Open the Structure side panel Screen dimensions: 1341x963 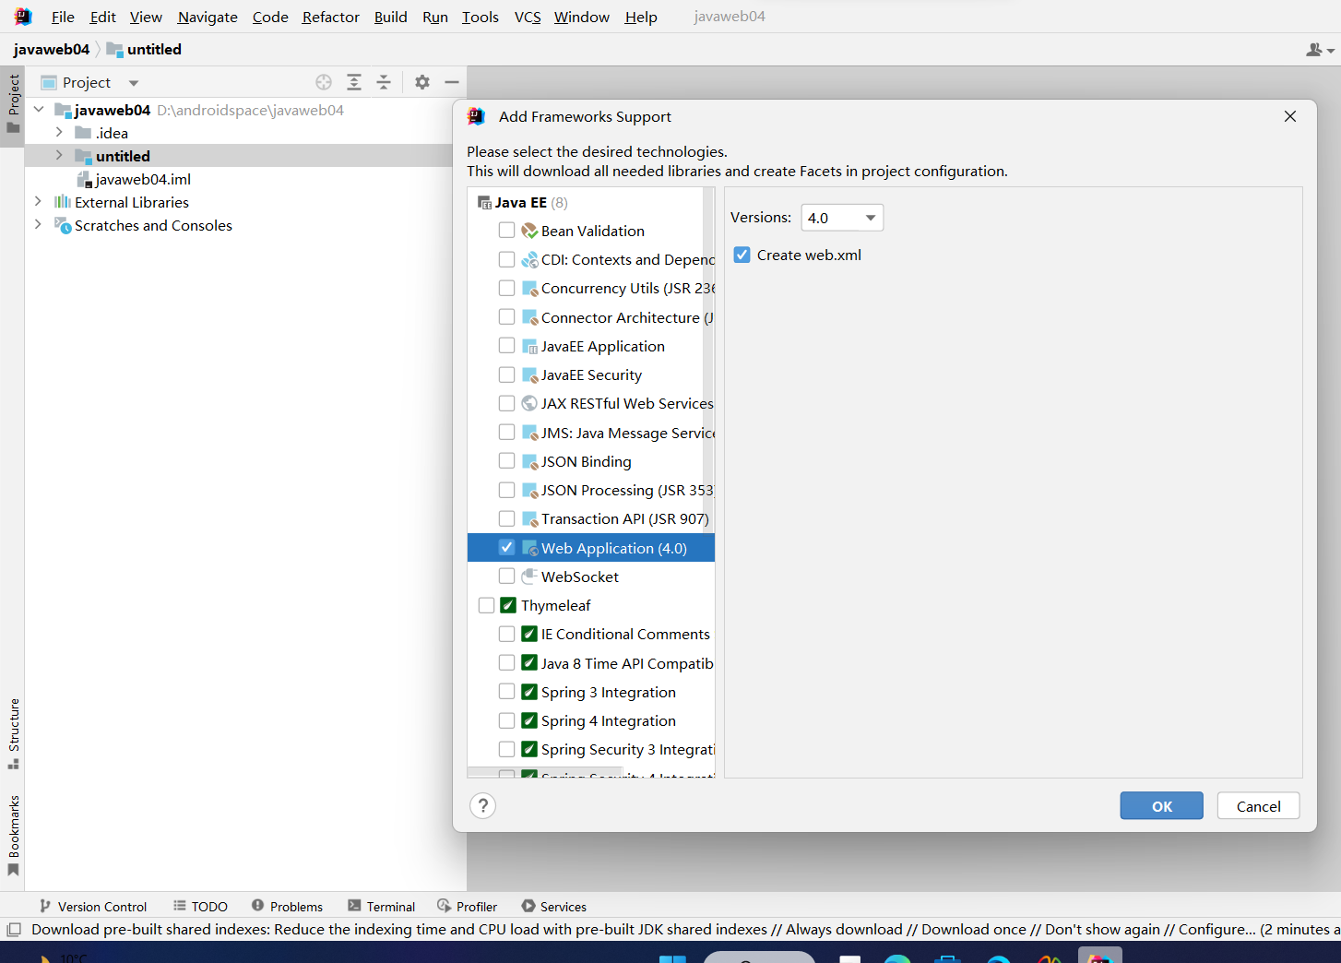pyautogui.click(x=13, y=733)
